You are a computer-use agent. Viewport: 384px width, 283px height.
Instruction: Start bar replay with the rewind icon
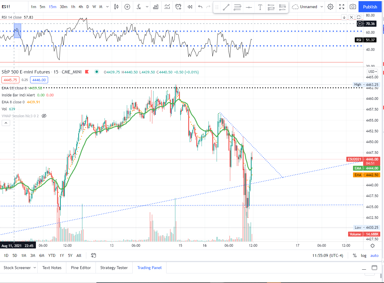[190, 7]
